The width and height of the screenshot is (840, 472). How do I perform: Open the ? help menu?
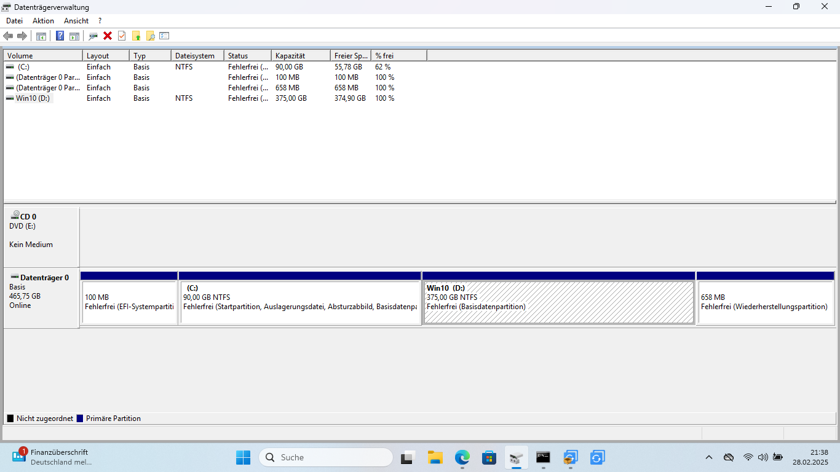click(100, 21)
